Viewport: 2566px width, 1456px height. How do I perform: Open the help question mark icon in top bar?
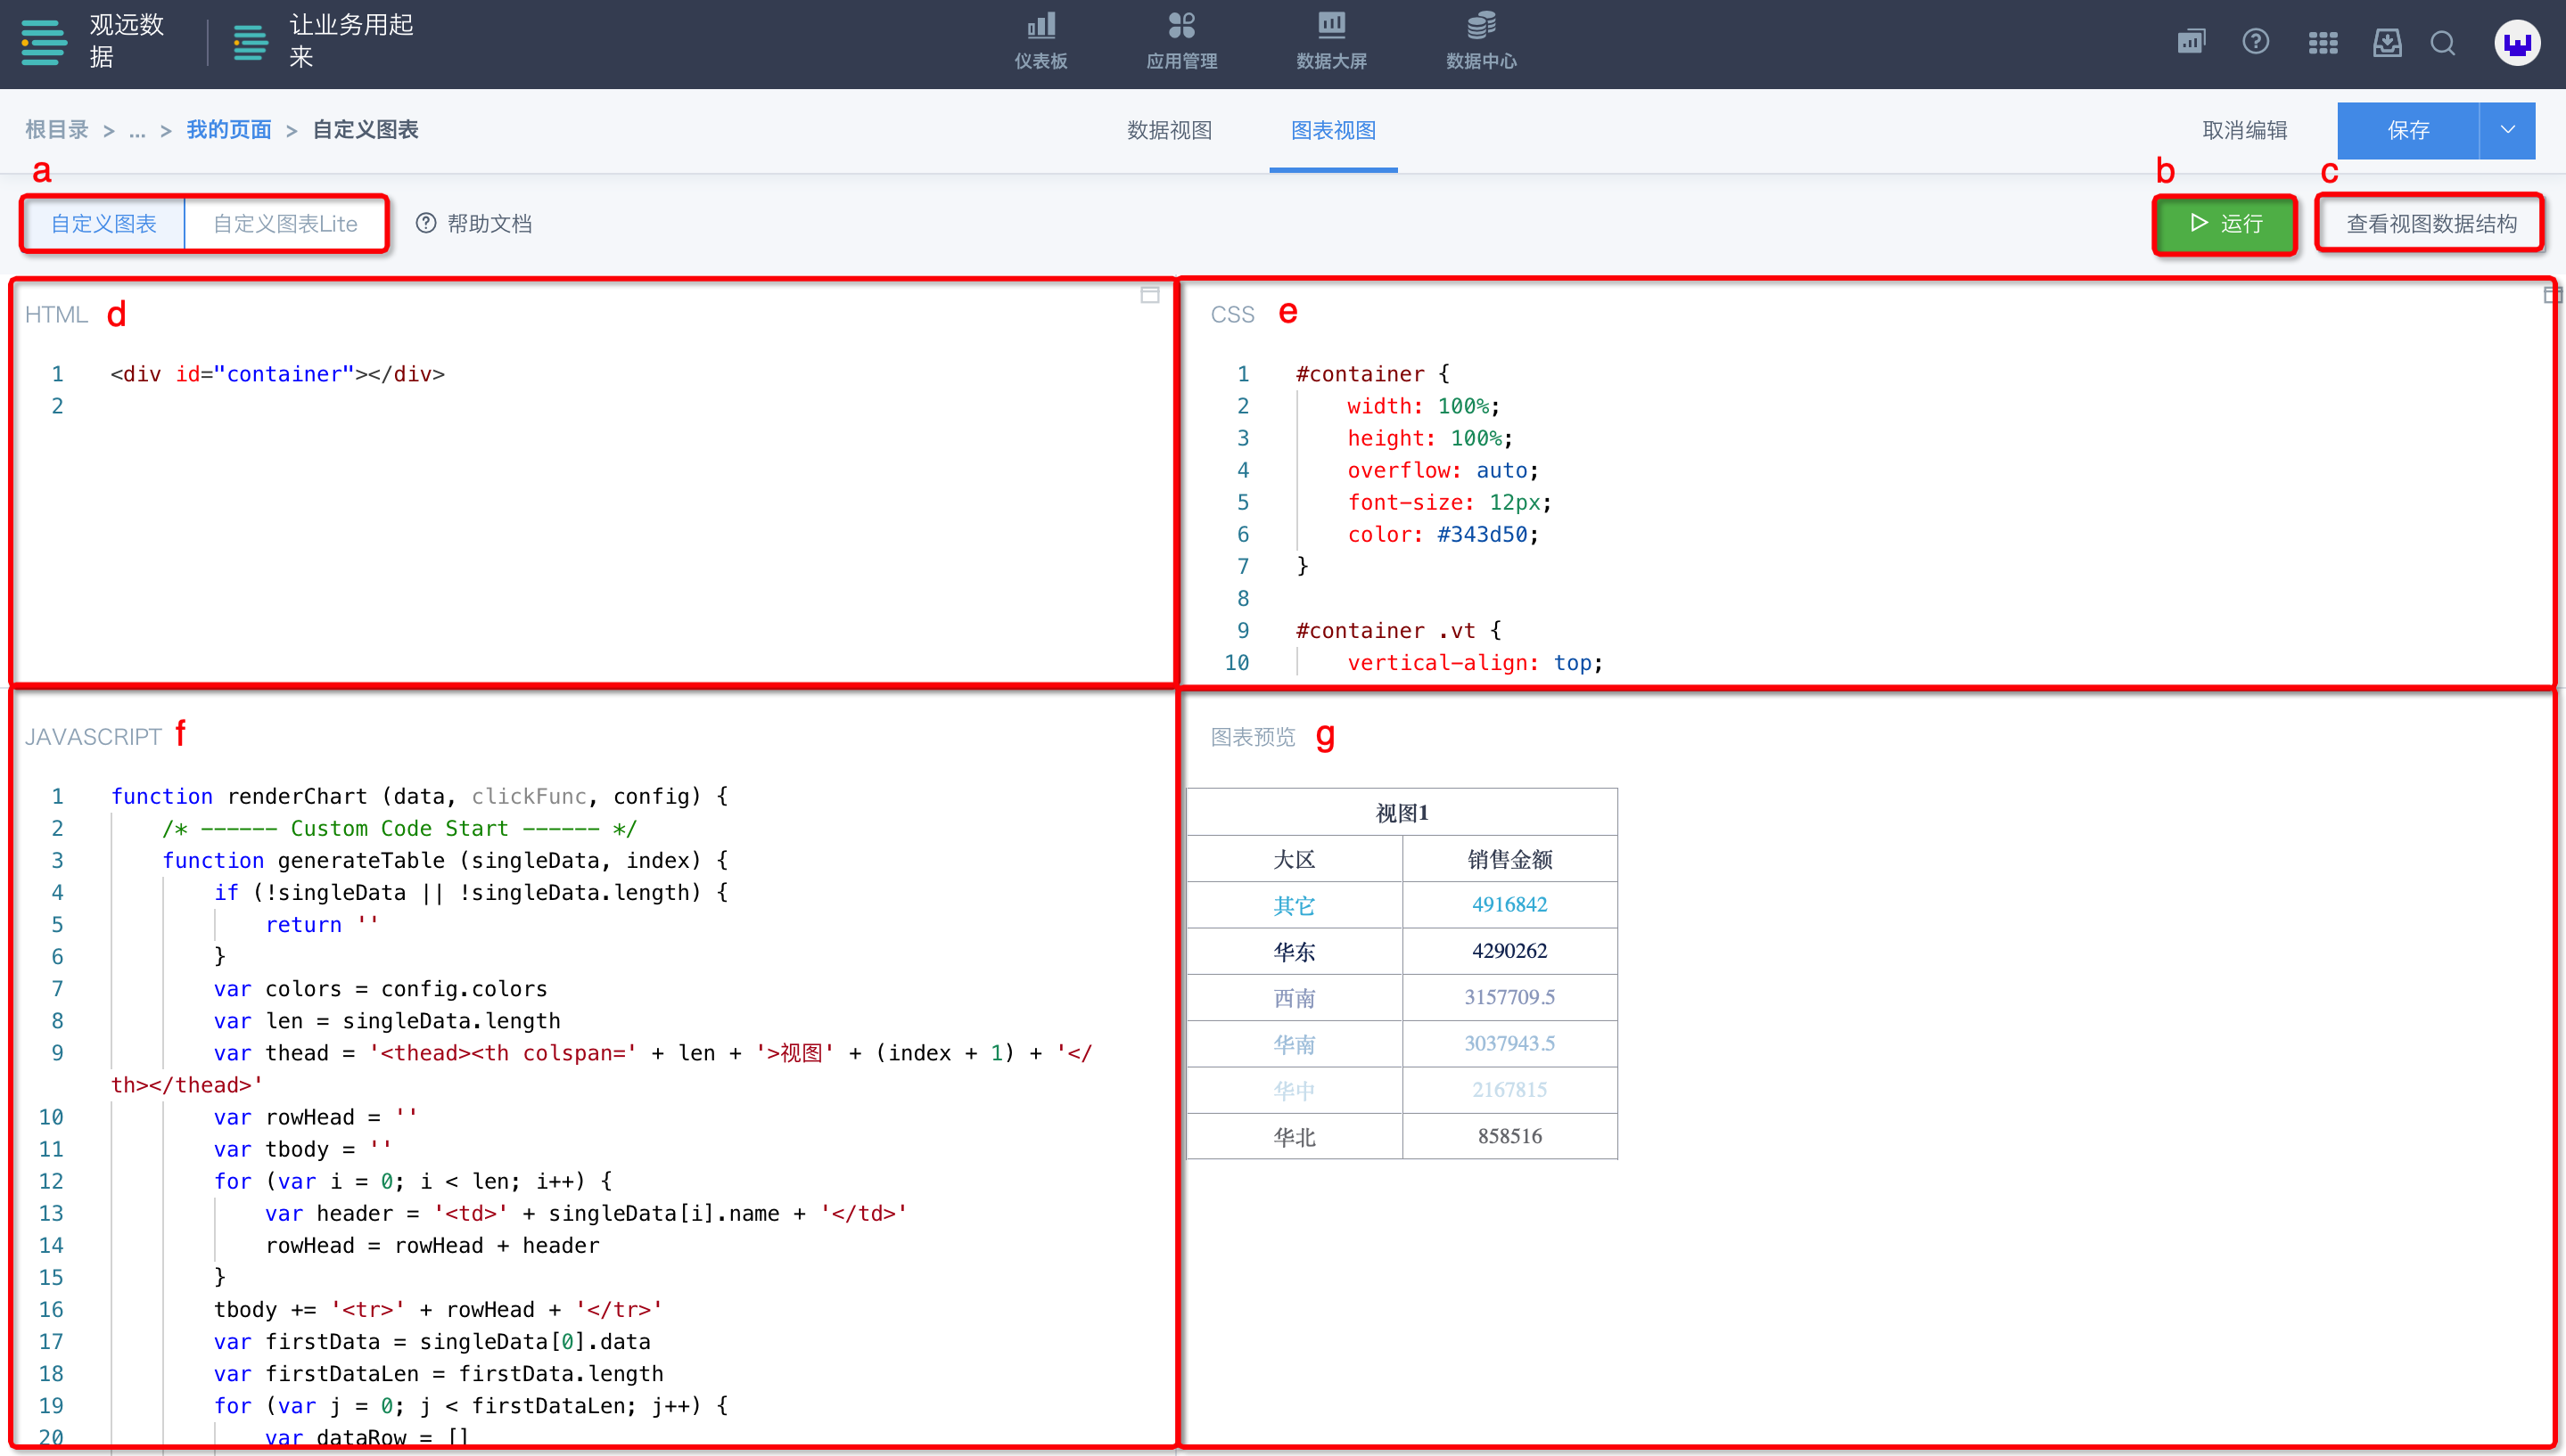[x=2256, y=42]
